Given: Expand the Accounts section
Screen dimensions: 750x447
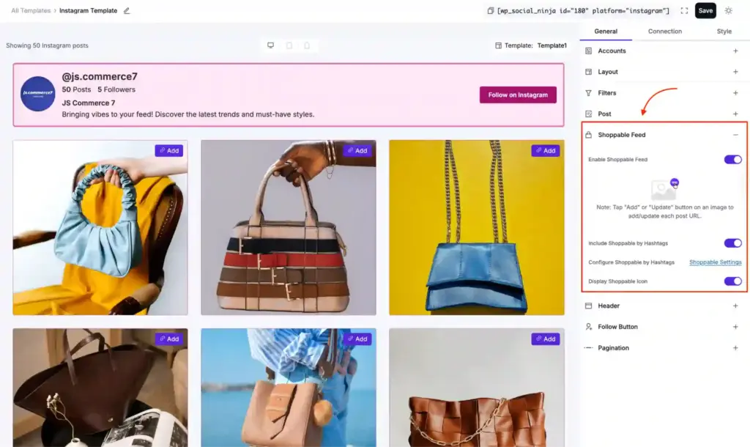Looking at the screenshot, I should pos(736,51).
